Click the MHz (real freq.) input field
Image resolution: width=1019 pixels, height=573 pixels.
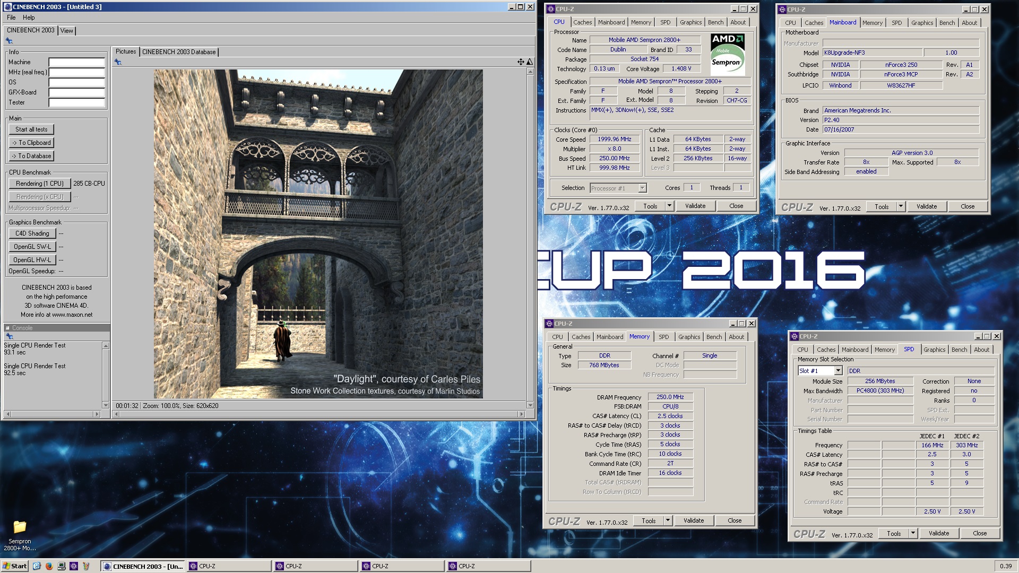point(77,72)
